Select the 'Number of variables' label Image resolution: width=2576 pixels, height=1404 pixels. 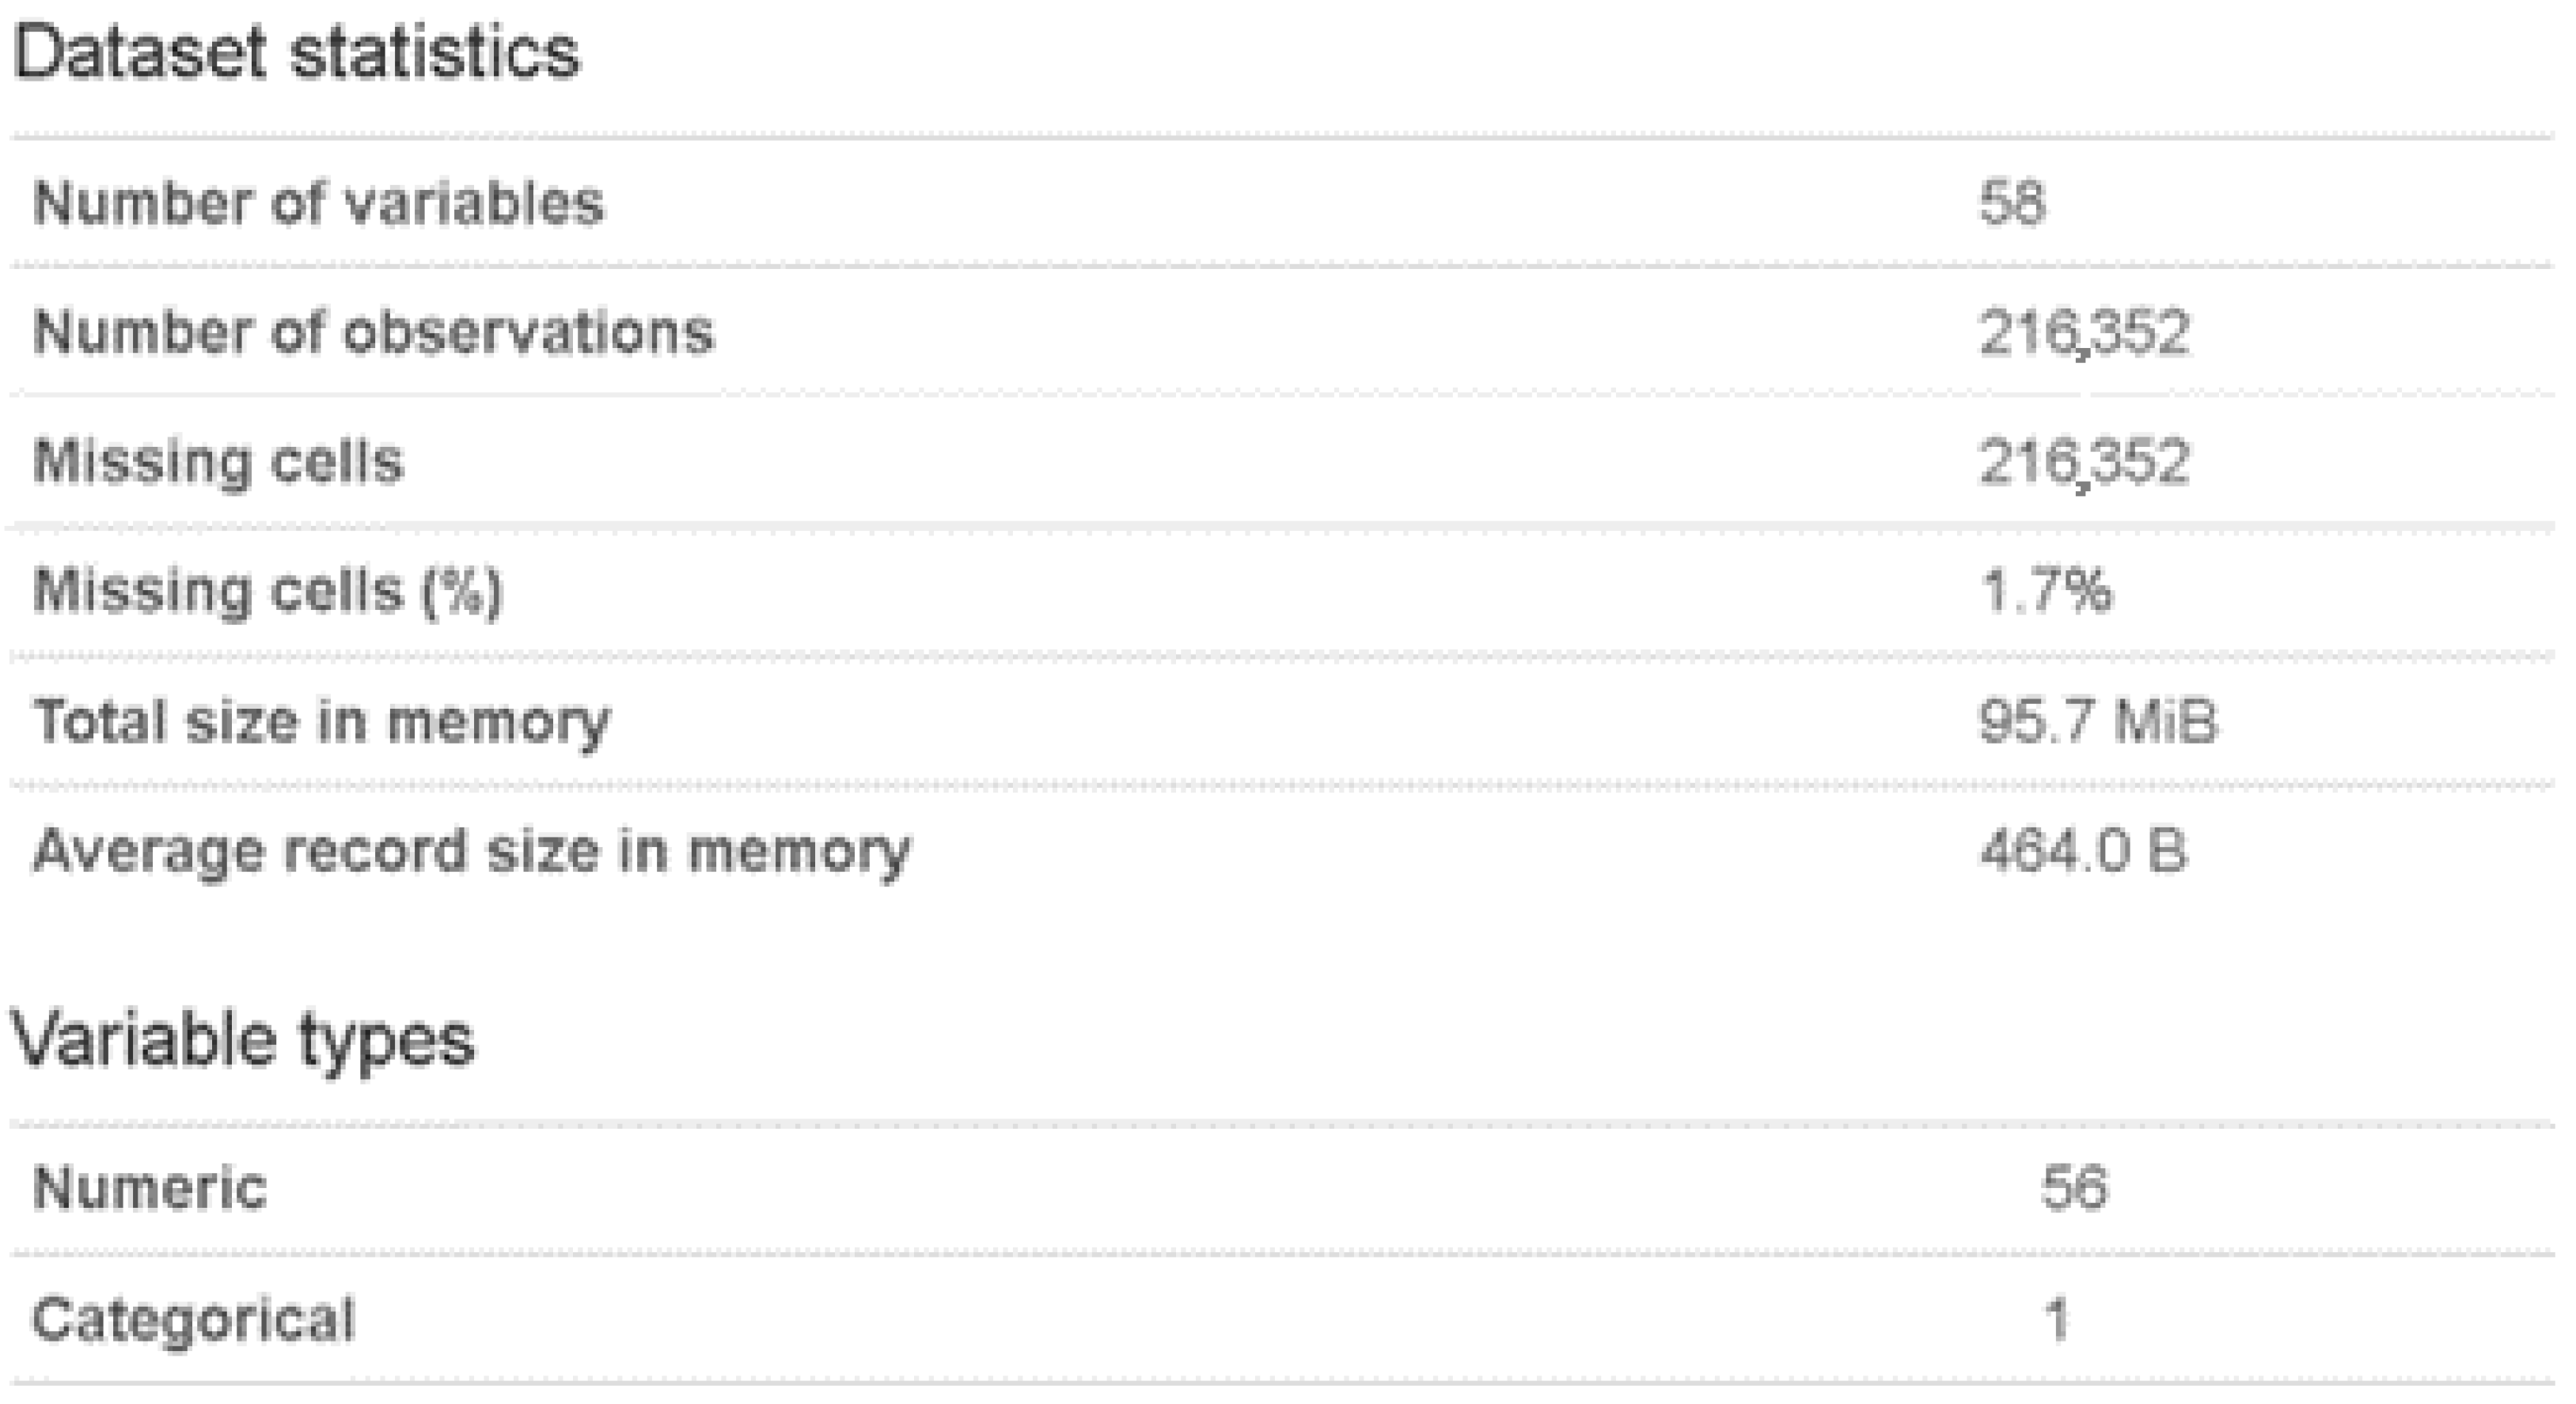318,204
